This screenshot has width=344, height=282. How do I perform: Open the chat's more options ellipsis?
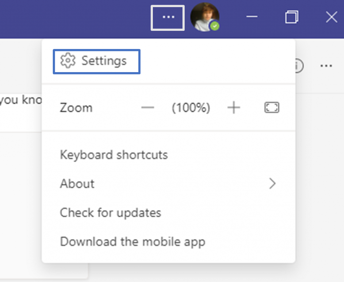tap(326, 65)
